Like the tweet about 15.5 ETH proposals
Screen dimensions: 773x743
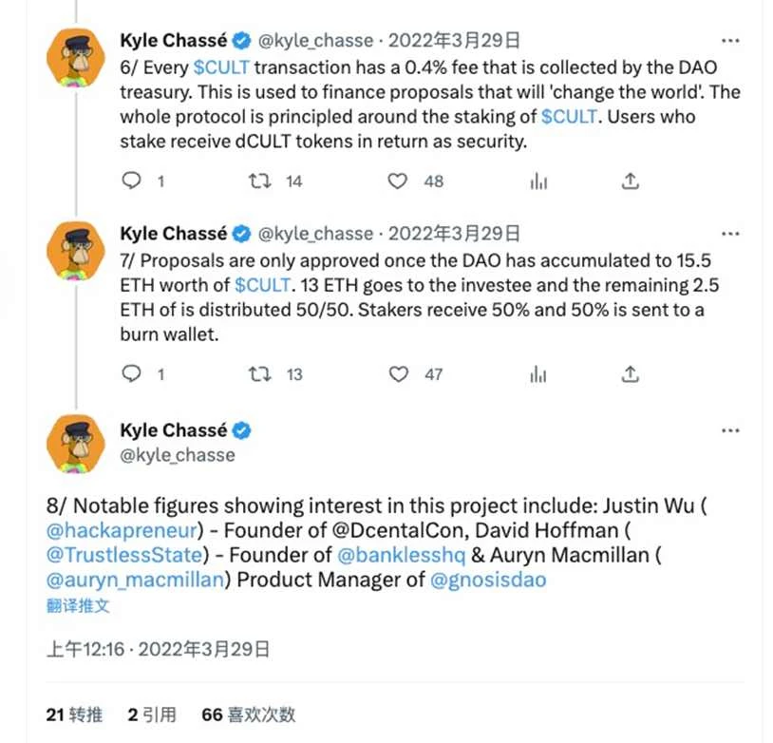(396, 374)
